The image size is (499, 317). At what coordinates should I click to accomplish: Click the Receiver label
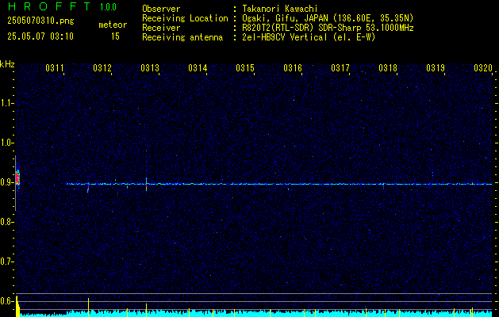(161, 28)
